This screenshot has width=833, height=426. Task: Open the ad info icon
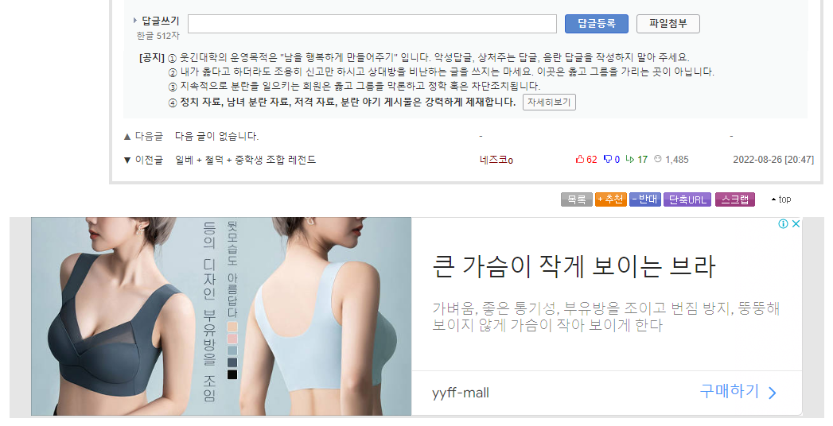783,224
